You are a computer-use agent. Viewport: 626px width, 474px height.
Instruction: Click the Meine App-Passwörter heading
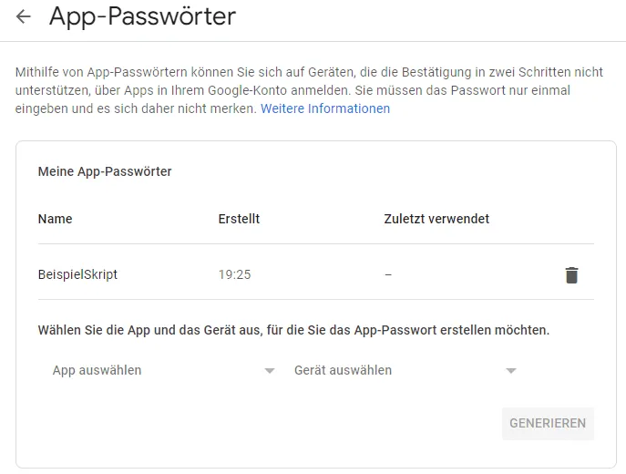[x=105, y=171]
